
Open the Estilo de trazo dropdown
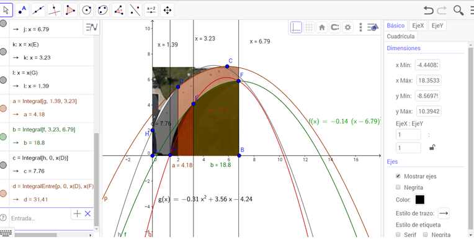[x=444, y=213]
